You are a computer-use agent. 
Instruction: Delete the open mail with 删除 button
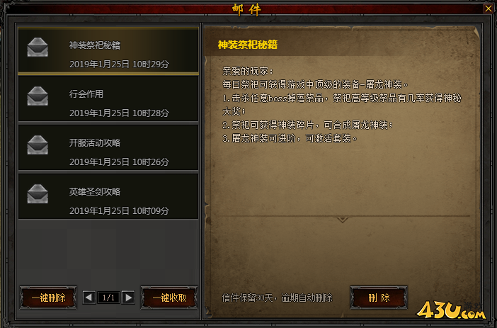[379, 298]
